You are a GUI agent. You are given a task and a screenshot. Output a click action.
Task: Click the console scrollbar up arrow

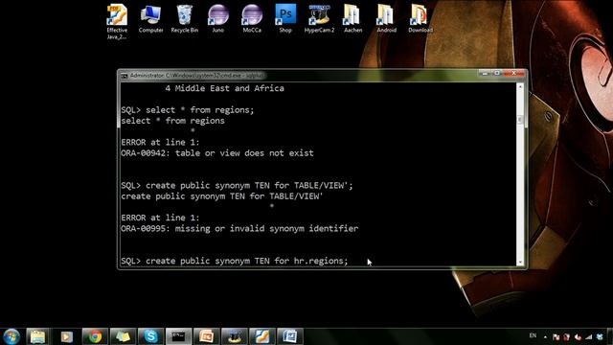pos(520,86)
